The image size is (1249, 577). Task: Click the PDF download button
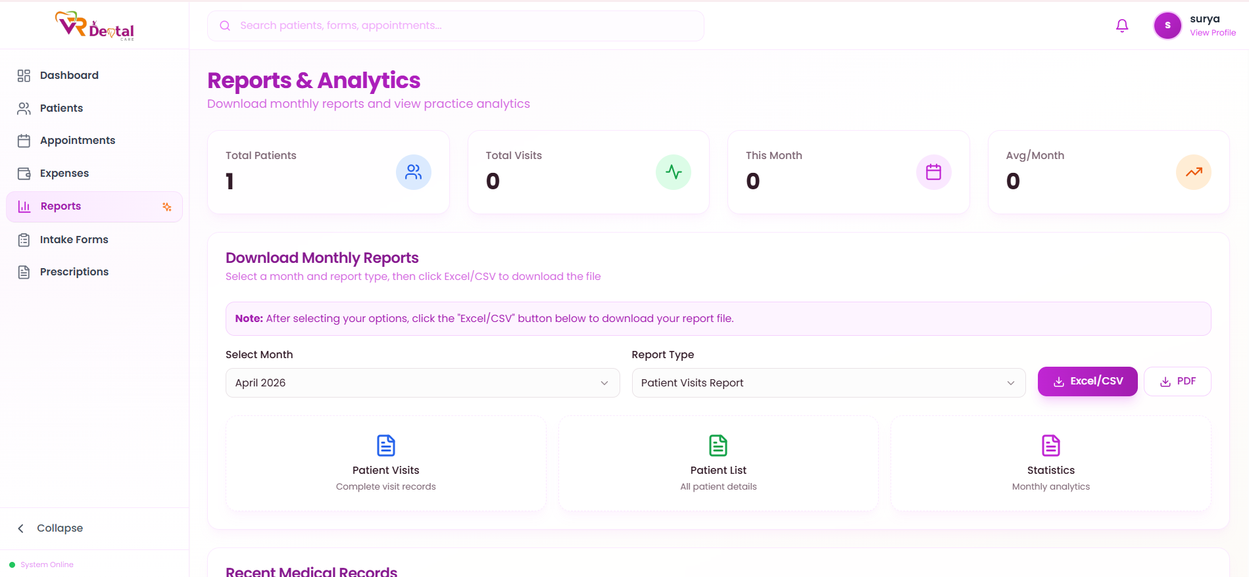click(x=1177, y=381)
